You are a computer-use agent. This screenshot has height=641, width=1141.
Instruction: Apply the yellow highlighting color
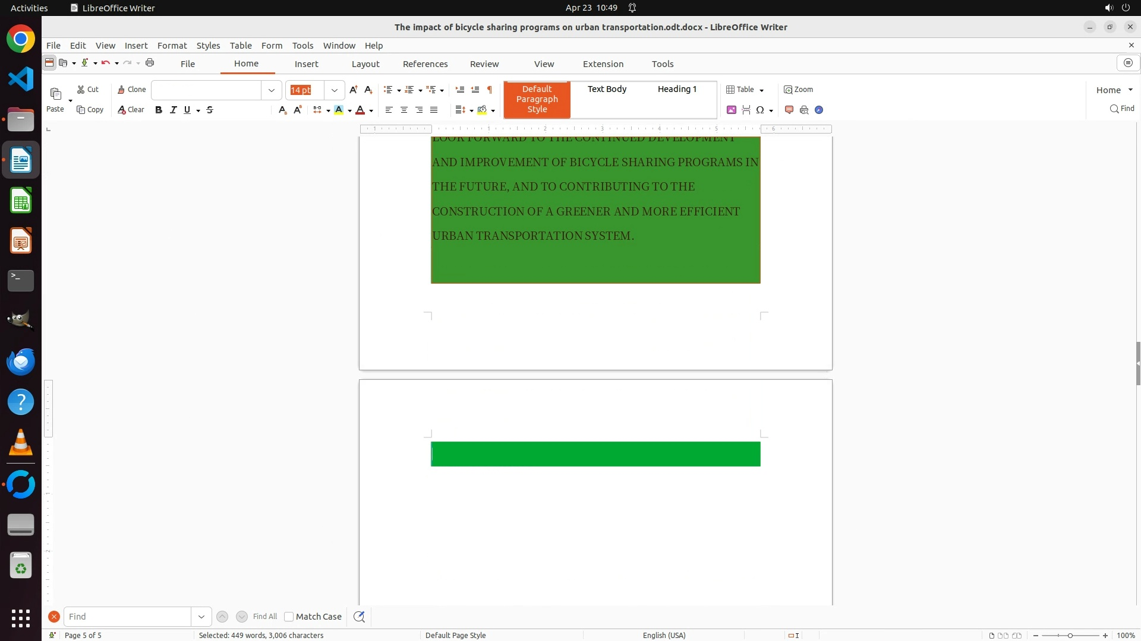pos(339,110)
